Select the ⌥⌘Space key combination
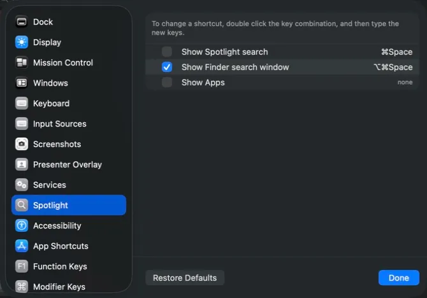427x298 pixels. (x=393, y=67)
